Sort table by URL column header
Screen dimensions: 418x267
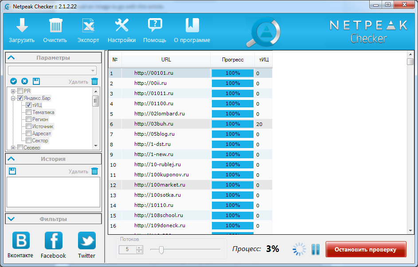coord(166,59)
